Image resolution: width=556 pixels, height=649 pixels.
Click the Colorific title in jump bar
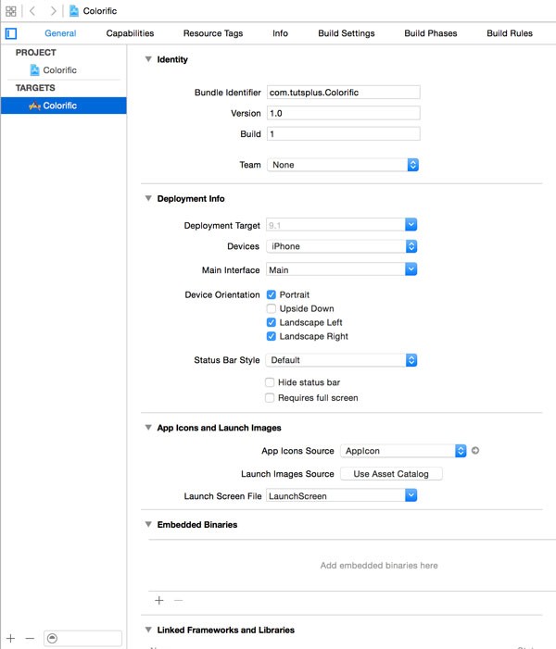[x=100, y=11]
